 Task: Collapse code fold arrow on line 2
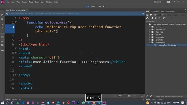tap(16, 22)
